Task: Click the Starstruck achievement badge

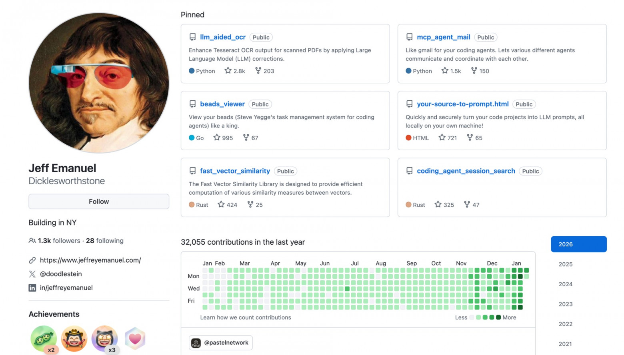Action: click(105, 339)
